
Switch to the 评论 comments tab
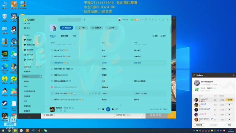click(x=74, y=36)
